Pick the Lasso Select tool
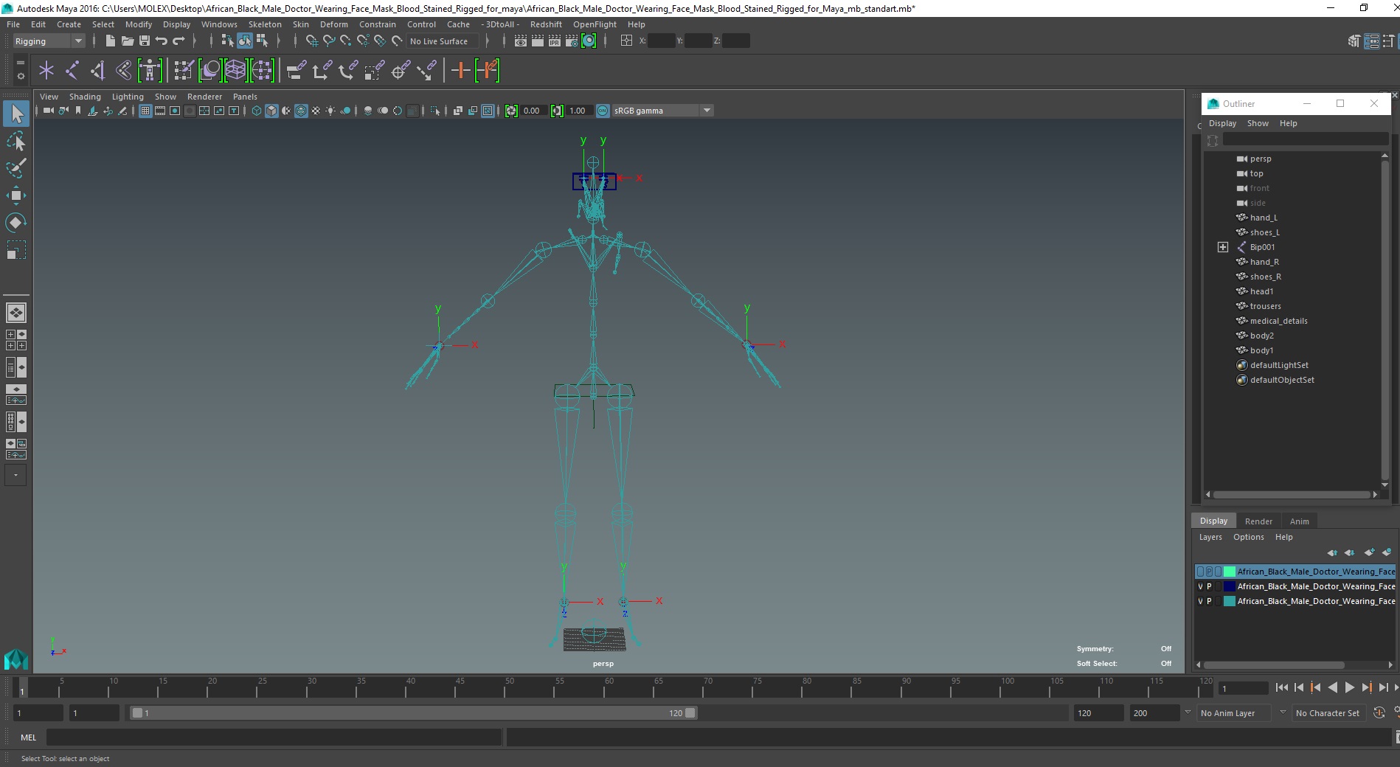1400x767 pixels. [x=16, y=141]
